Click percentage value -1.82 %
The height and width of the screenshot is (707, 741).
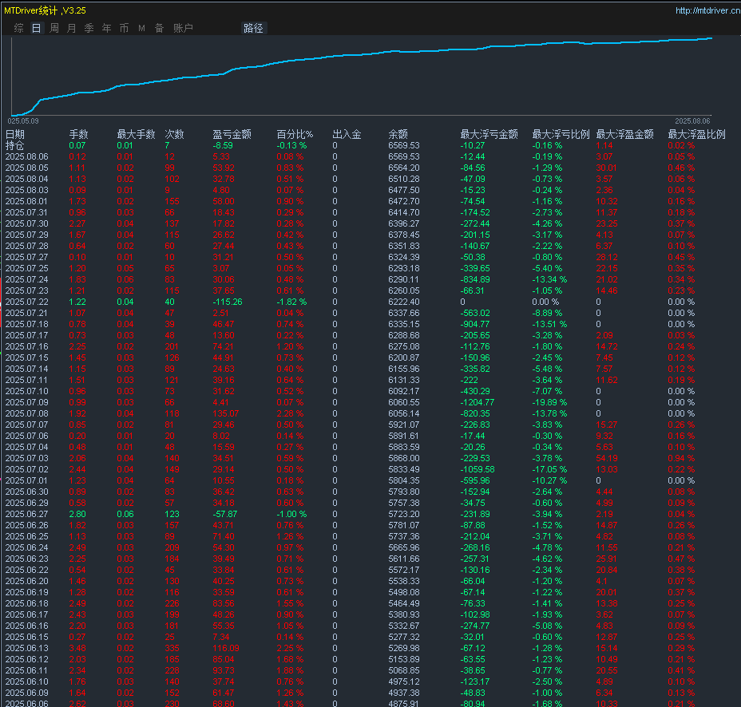[291, 302]
